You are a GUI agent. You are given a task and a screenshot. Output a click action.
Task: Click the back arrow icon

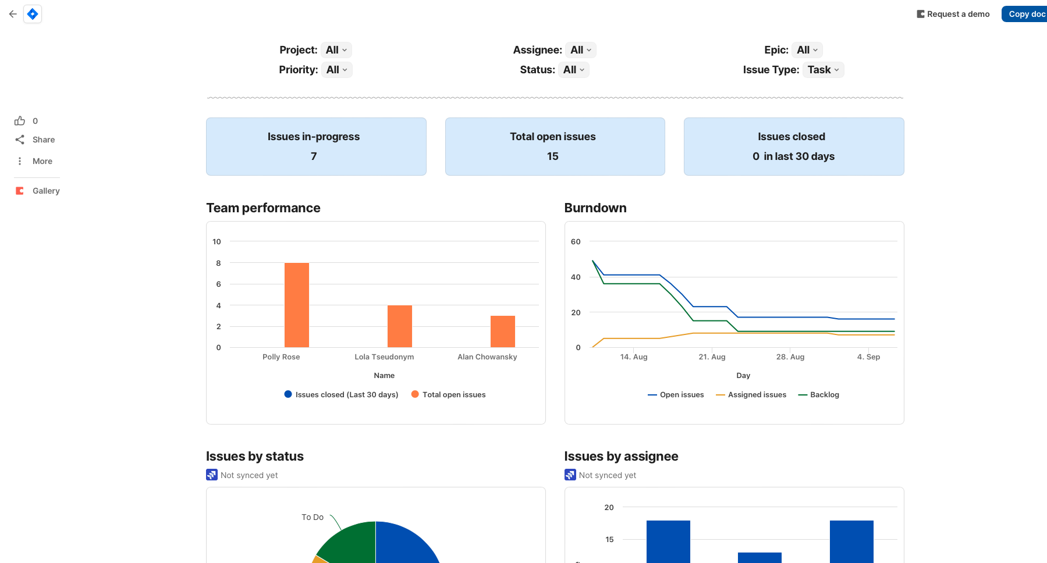pyautogui.click(x=13, y=14)
